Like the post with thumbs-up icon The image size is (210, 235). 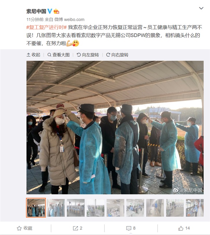click(184, 228)
